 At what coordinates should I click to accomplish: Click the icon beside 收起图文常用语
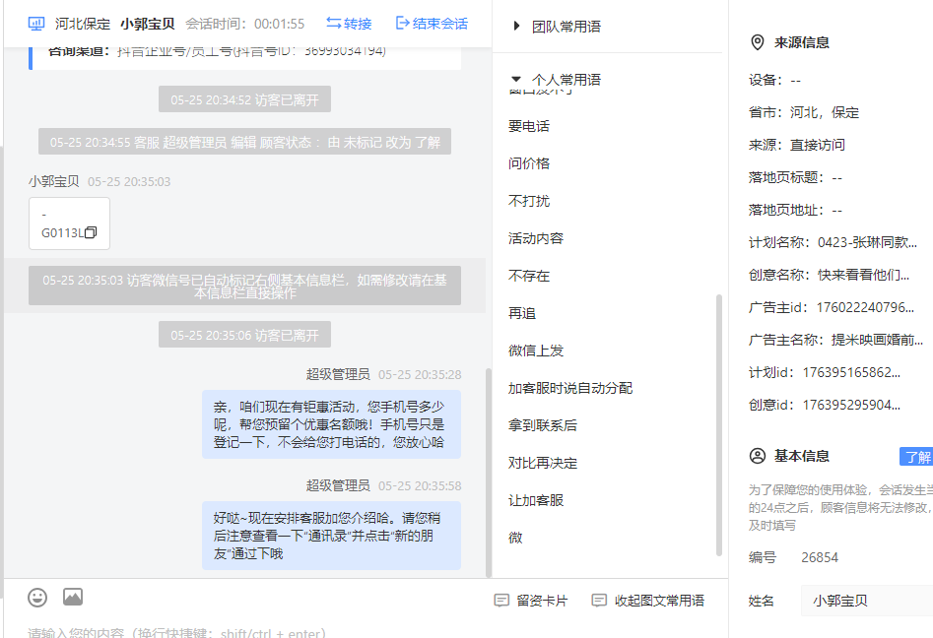tap(599, 601)
